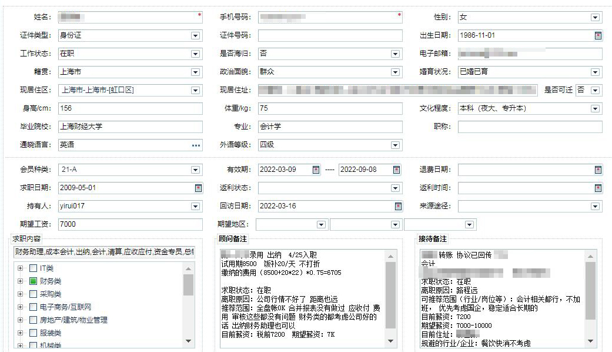Image resolution: width=612 pixels, height=352 pixels.
Task: Click the 体重/kg input field
Action: tap(330, 109)
